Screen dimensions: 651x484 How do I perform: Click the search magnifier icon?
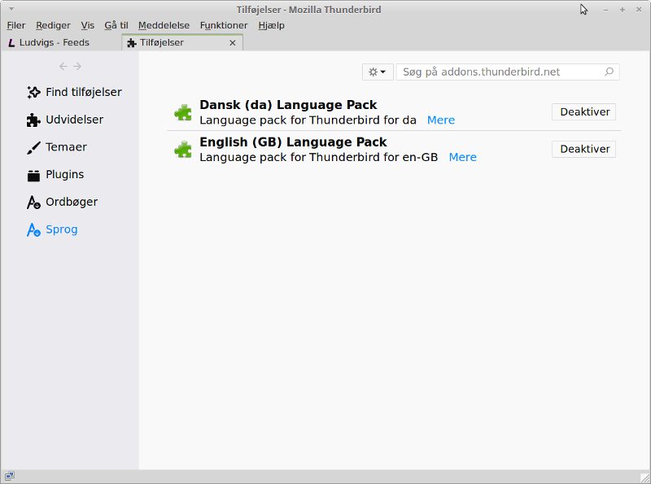point(609,72)
